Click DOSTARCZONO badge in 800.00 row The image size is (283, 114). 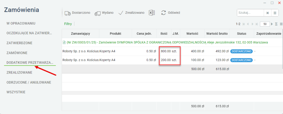(x=241, y=51)
